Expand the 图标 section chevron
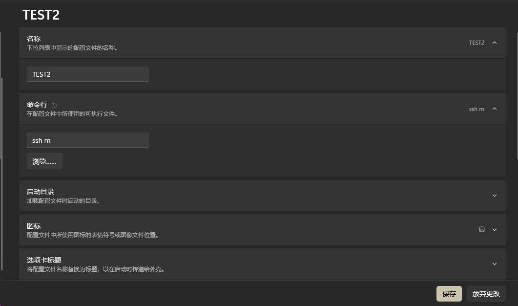This screenshot has height=306, width=518. (x=495, y=230)
